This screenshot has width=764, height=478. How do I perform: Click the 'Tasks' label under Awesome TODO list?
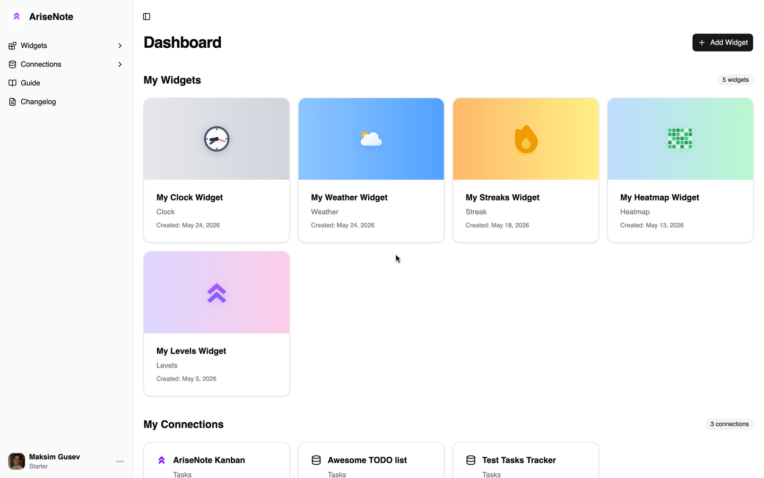(337, 474)
